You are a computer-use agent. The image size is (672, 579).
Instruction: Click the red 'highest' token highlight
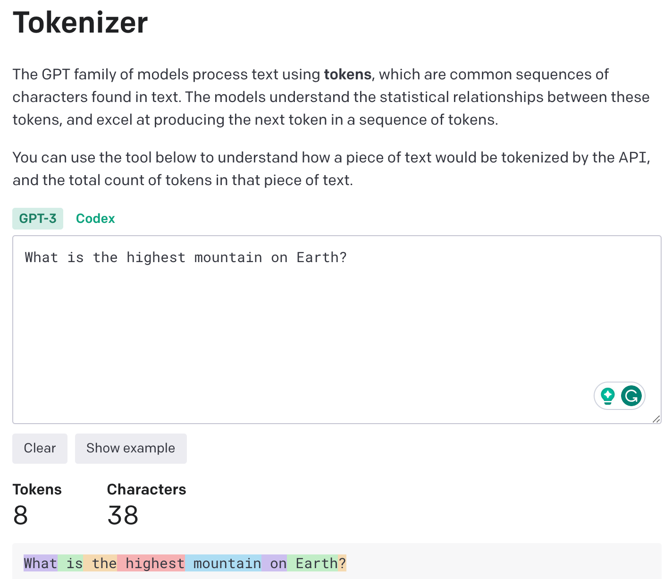click(x=151, y=563)
